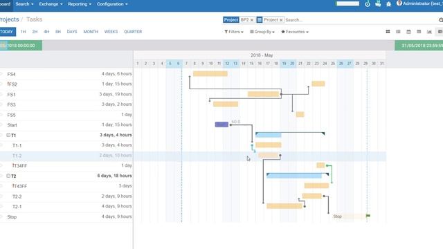Viewport: 443px width, 249px height.
Task: Collapse the T2 task group
Action: (8, 176)
